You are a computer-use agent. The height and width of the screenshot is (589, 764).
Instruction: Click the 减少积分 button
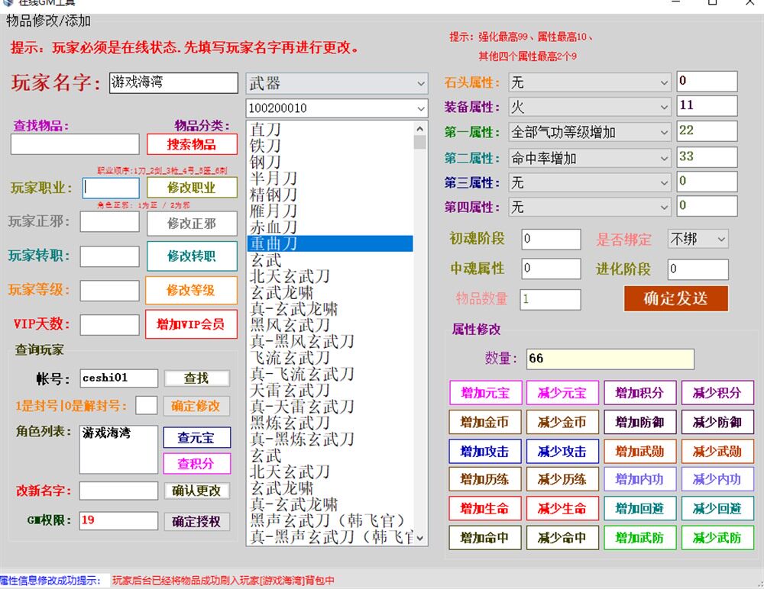coord(717,393)
